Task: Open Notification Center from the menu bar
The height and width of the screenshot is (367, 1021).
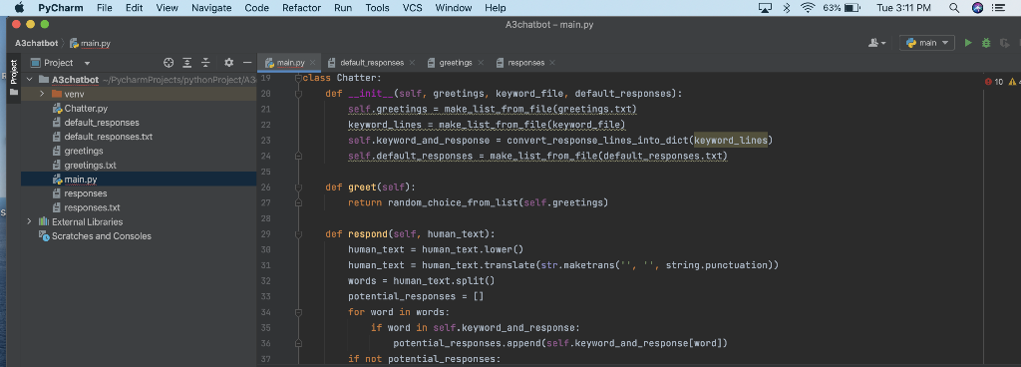Action: pyautogui.click(x=998, y=8)
